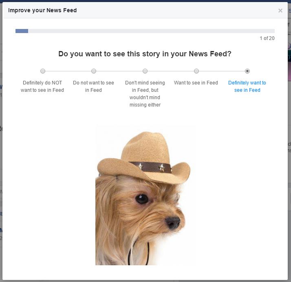Pick the middle 'Don't mind seeing' radio button
The height and width of the screenshot is (282, 291).
click(145, 71)
